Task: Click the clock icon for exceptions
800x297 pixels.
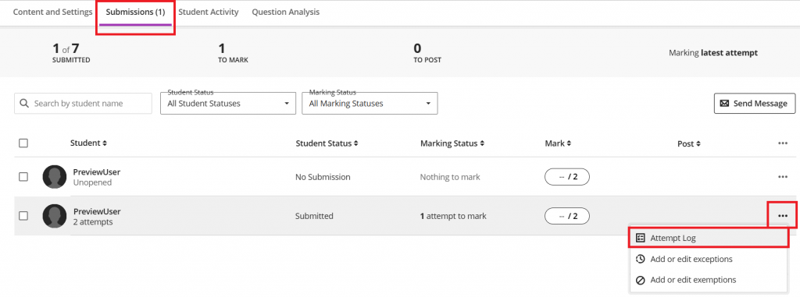Action: (x=641, y=260)
